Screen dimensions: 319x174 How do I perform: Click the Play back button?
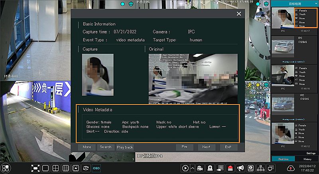125,147
